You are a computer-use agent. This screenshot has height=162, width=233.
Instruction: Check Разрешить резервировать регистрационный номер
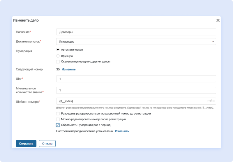58,113
